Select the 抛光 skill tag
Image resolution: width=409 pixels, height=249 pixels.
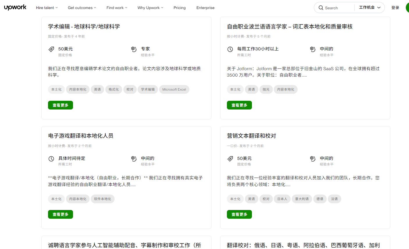coord(266,89)
